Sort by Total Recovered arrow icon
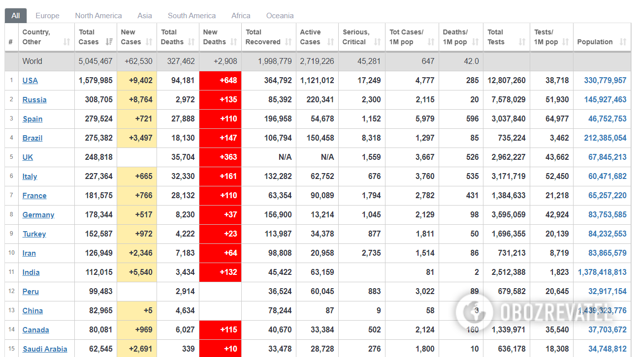The height and width of the screenshot is (357, 640). [x=288, y=42]
